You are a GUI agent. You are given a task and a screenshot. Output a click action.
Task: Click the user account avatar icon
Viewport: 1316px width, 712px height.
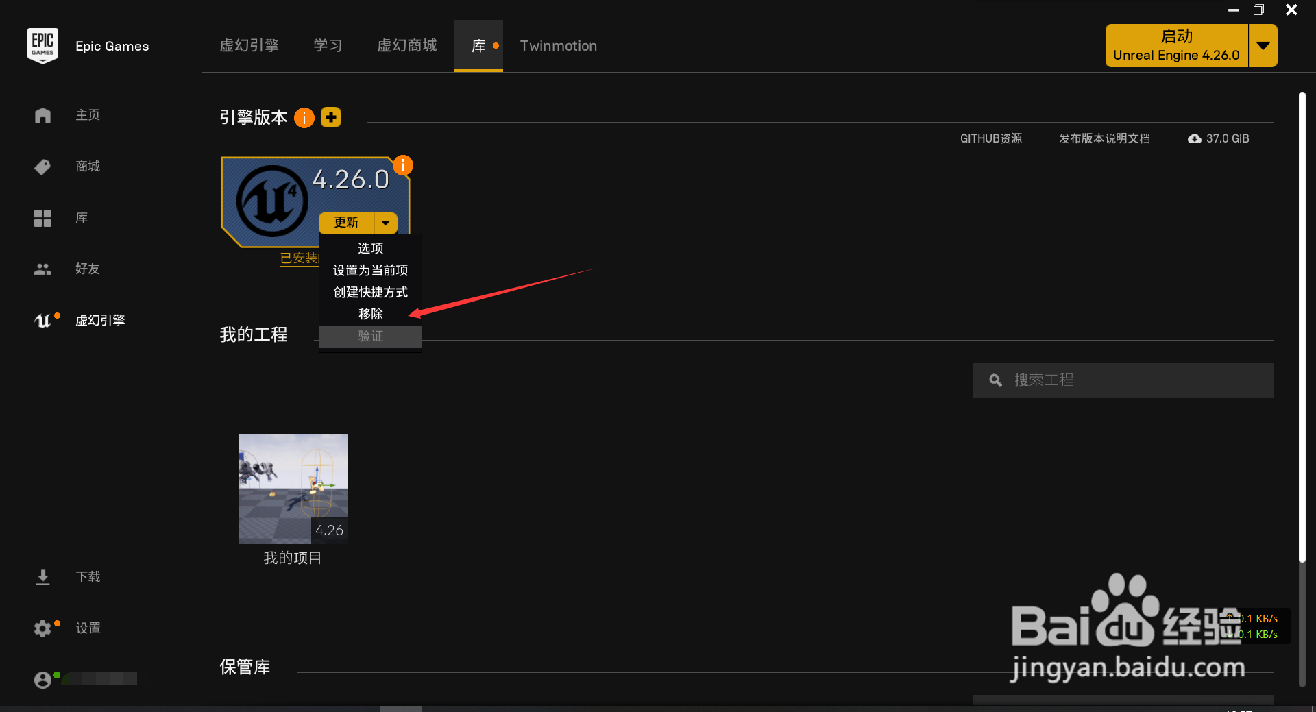[42, 679]
